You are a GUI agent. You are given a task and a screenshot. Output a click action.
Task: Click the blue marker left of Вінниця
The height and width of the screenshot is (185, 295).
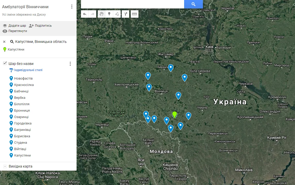point(149,87)
